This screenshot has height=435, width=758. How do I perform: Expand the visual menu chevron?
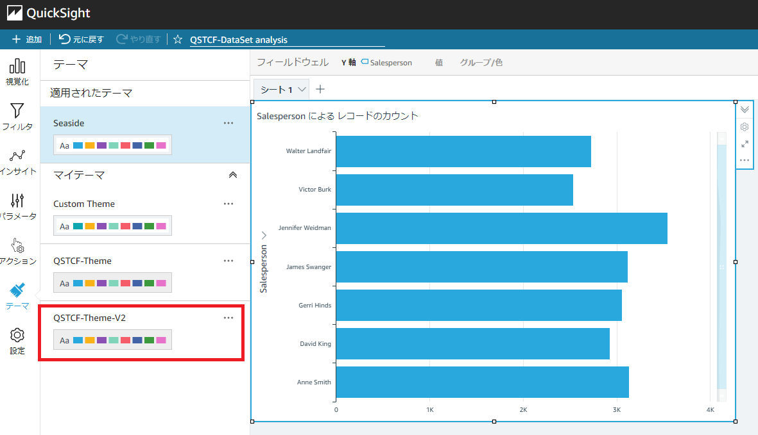pyautogui.click(x=745, y=110)
